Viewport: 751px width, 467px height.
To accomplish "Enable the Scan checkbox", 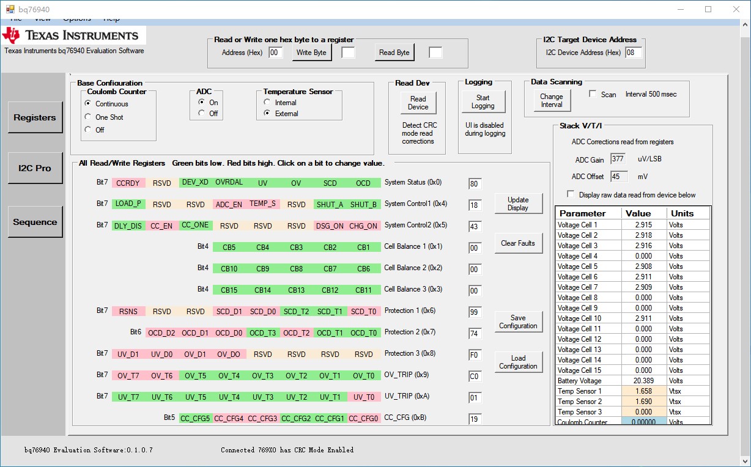I will click(593, 94).
